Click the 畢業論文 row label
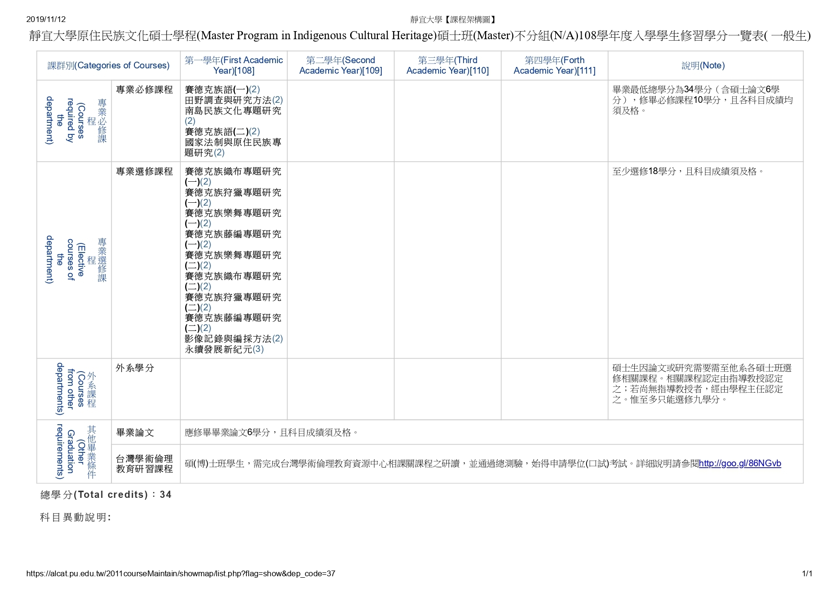This screenshot has width=839, height=593. tap(135, 433)
